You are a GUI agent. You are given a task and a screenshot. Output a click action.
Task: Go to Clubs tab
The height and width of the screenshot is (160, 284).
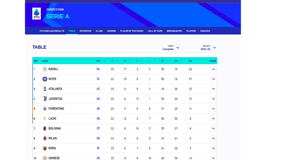pos(99,31)
